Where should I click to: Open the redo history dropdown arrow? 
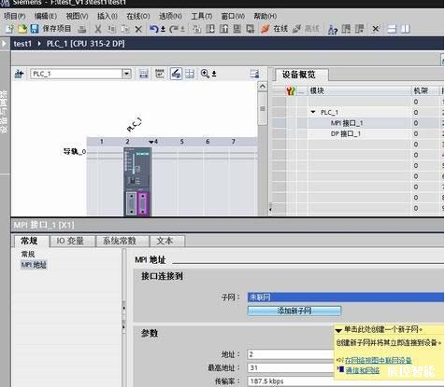pyautogui.click(x=182, y=30)
